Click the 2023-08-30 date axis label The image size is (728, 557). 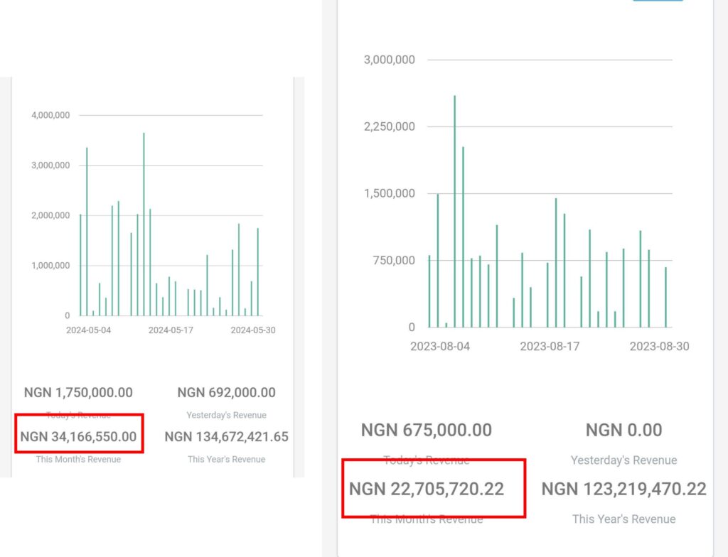[659, 346]
